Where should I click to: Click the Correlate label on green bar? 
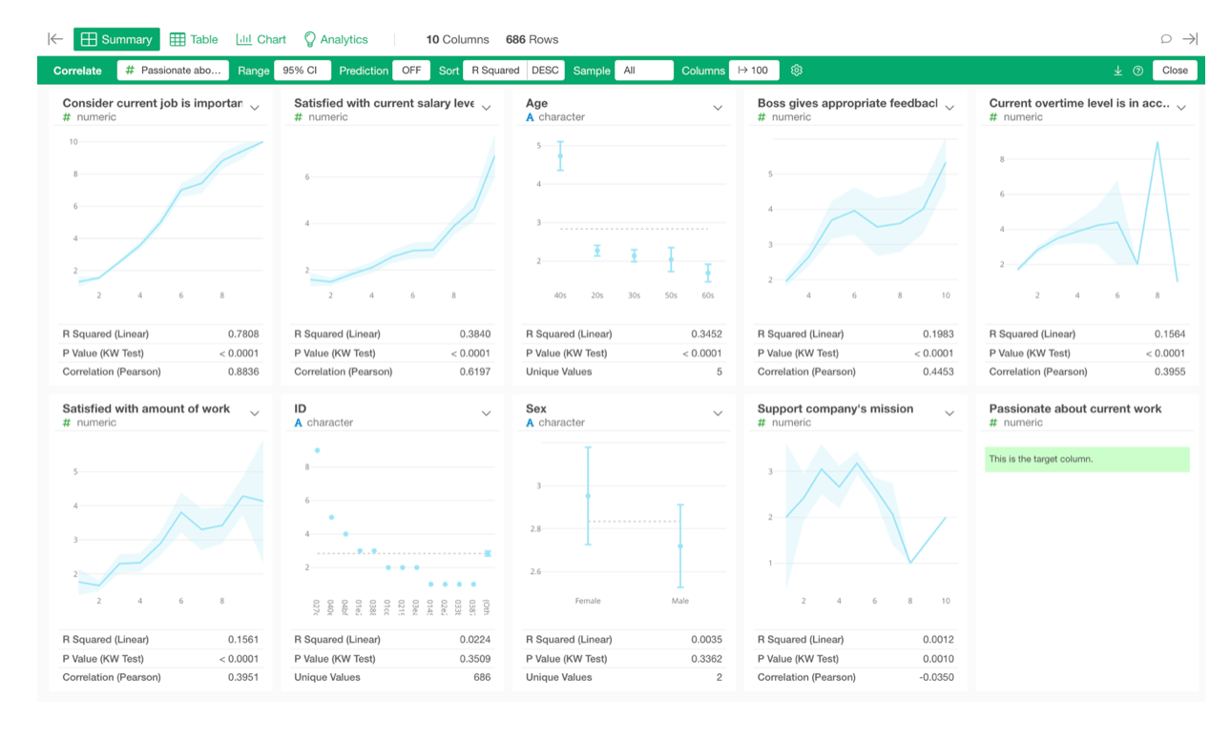point(77,71)
